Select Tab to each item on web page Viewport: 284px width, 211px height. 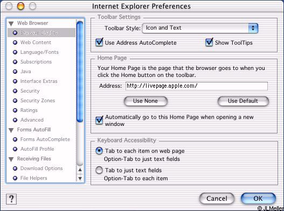[99, 151]
